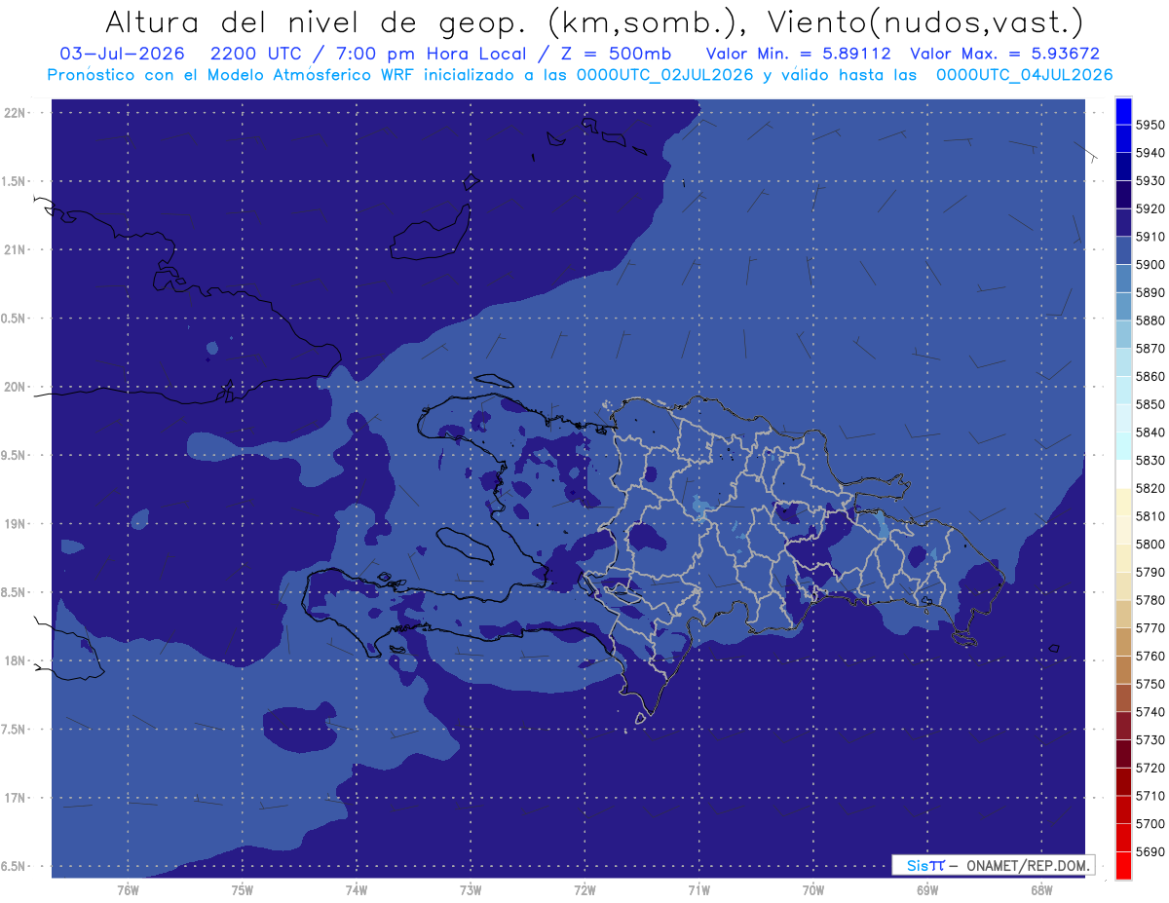Click the 18N latitude label

tap(16, 660)
